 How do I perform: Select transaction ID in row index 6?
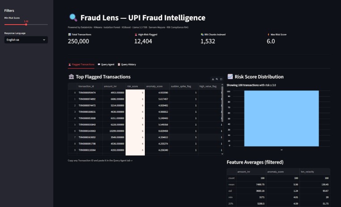pyautogui.click(x=89, y=131)
